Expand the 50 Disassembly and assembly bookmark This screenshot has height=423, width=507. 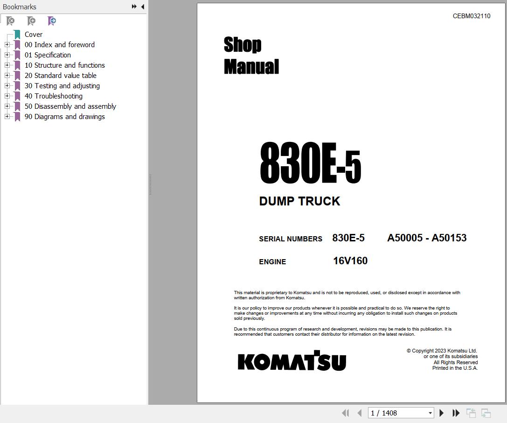click(7, 106)
